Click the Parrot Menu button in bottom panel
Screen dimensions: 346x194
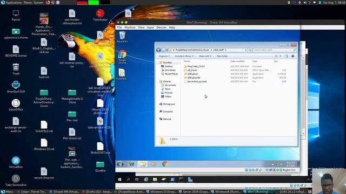7,192
